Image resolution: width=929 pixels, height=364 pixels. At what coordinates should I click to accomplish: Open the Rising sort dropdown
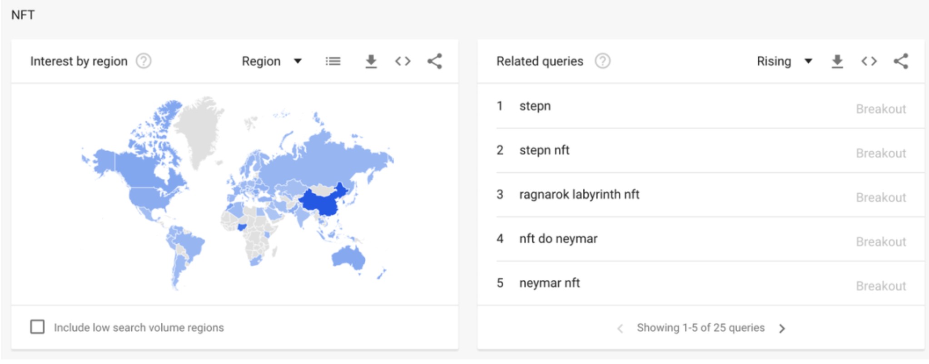click(x=785, y=61)
